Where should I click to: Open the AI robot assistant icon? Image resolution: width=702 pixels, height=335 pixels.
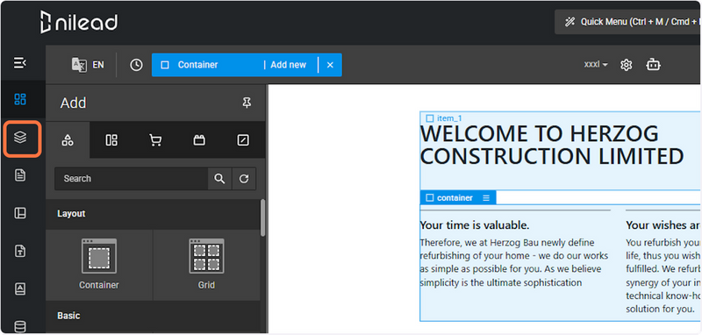[x=653, y=65]
